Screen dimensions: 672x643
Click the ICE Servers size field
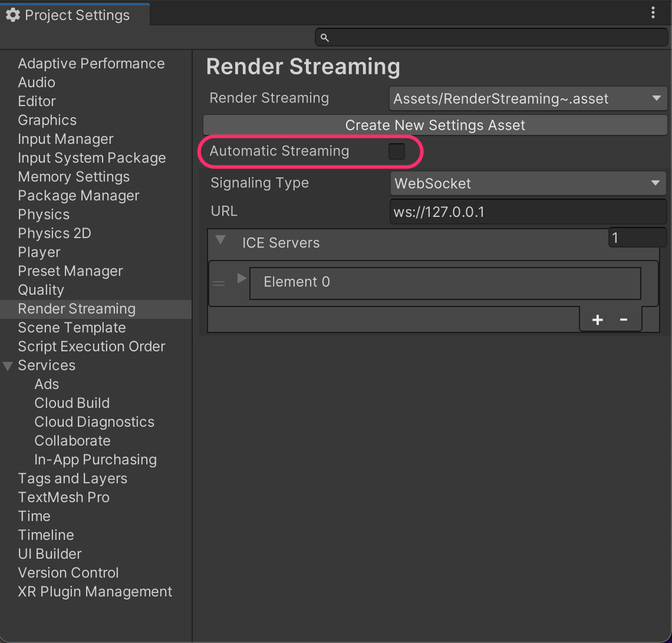[x=637, y=238]
